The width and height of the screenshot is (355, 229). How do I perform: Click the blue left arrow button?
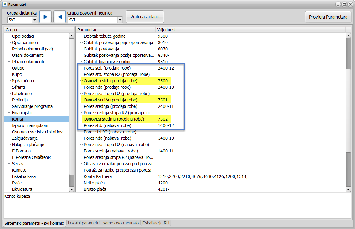pyautogui.click(x=60, y=17)
